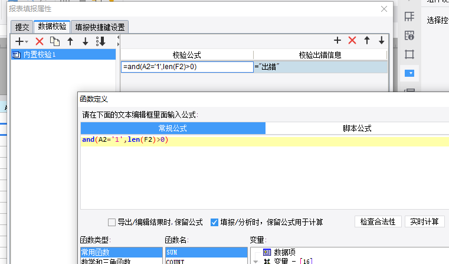Select 常用函数 in the function type list

(122, 252)
